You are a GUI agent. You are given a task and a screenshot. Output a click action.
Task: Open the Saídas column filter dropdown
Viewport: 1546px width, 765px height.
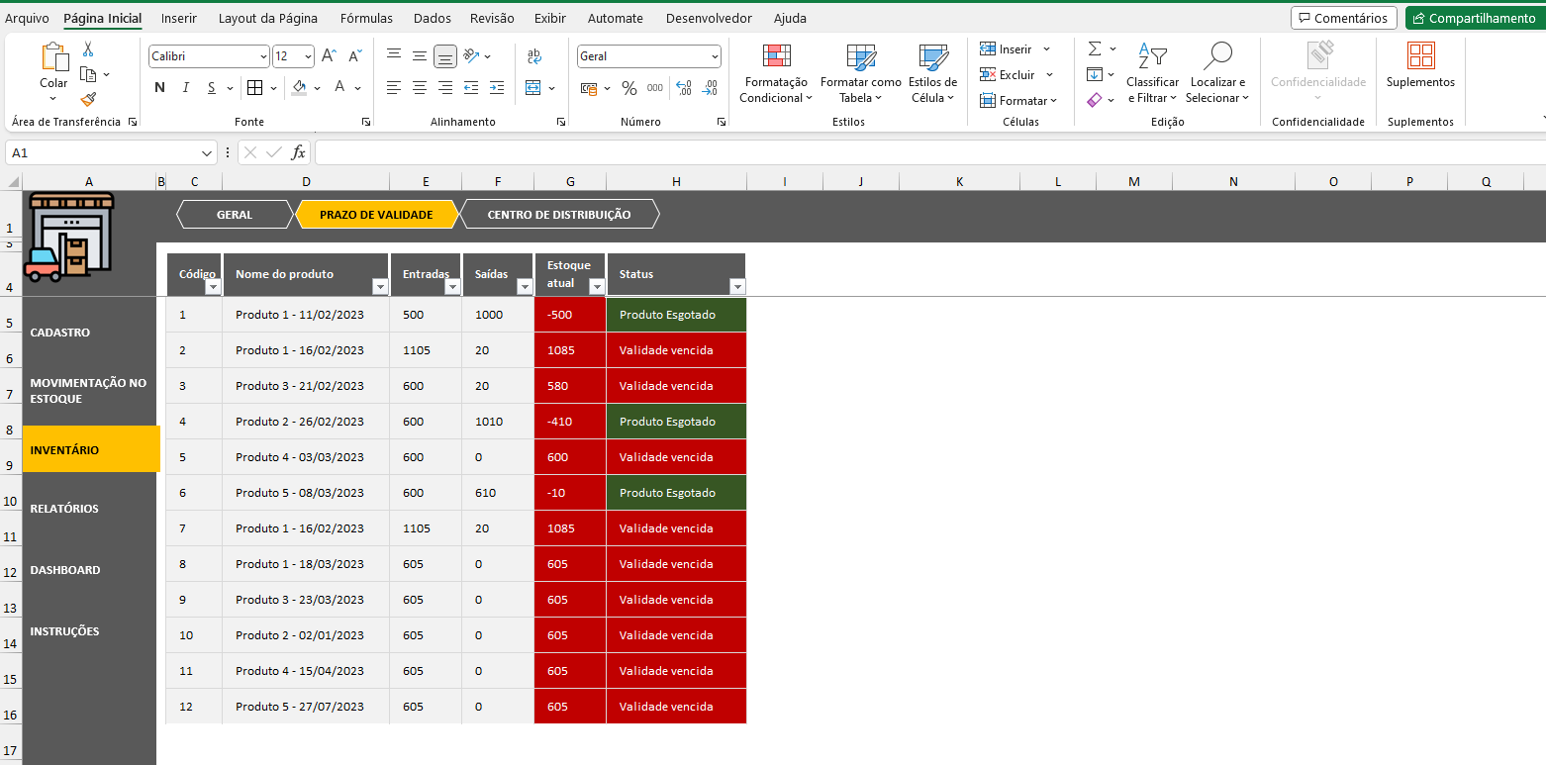525,287
